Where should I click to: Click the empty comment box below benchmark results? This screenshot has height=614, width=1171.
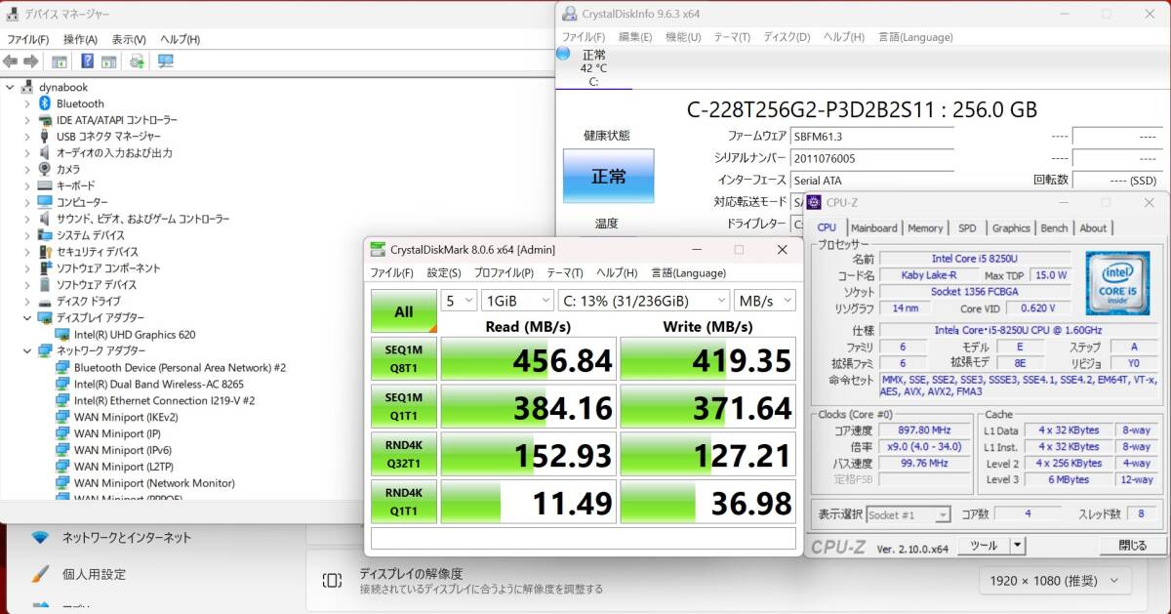(584, 539)
